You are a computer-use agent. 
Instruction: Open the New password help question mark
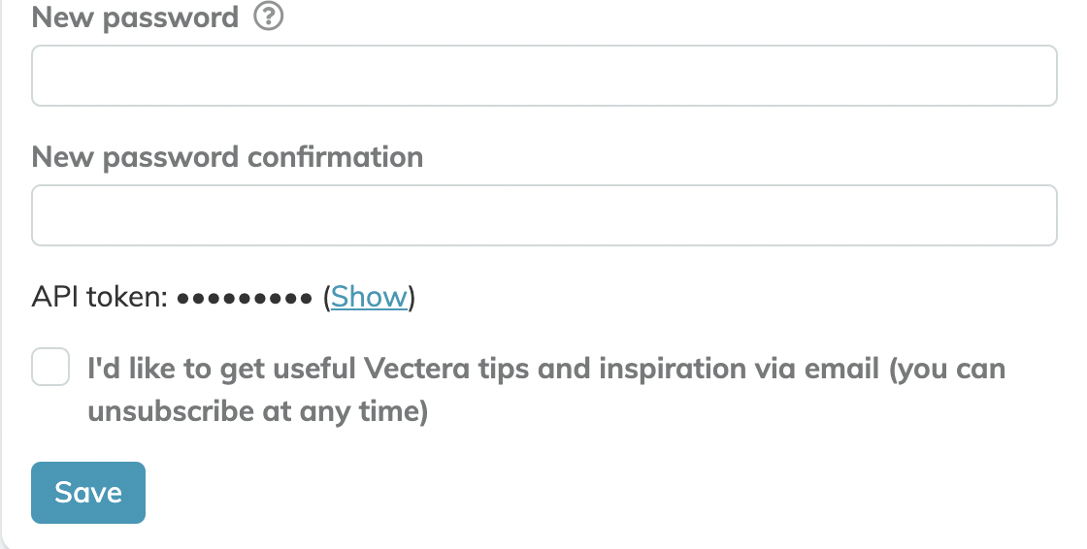(268, 16)
